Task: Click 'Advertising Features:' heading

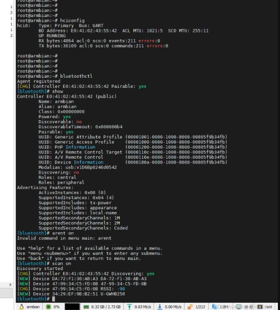Action: 45,187
